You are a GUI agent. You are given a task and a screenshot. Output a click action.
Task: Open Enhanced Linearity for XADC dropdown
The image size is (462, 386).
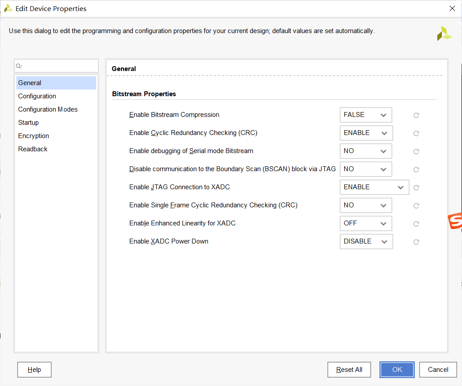click(366, 223)
